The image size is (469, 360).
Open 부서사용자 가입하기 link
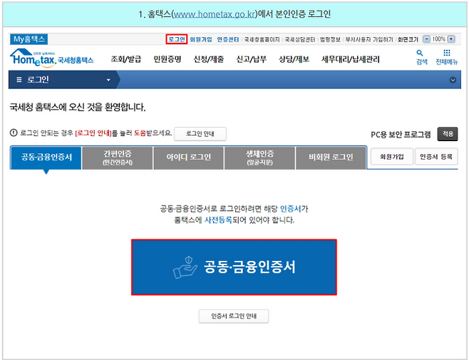pos(369,39)
